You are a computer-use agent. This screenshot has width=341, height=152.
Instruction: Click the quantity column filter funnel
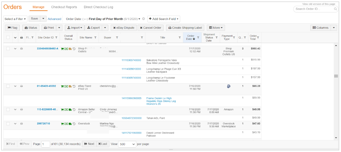pyautogui.click(x=245, y=37)
